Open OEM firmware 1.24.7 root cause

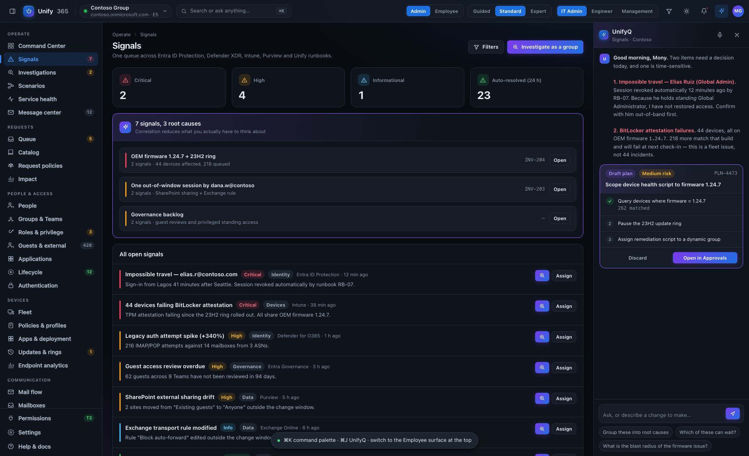[560, 160]
